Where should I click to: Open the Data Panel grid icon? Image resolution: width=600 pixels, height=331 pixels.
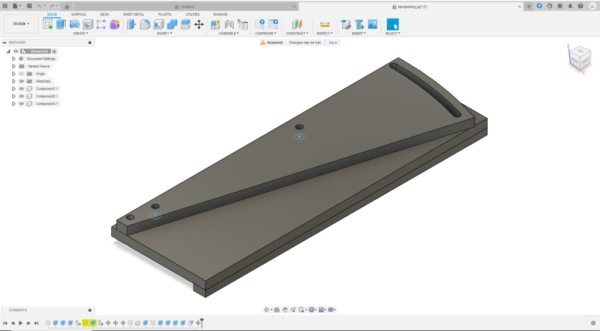[5, 6]
